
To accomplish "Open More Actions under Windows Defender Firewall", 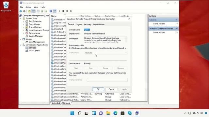I will pyautogui.click(x=159, y=32).
